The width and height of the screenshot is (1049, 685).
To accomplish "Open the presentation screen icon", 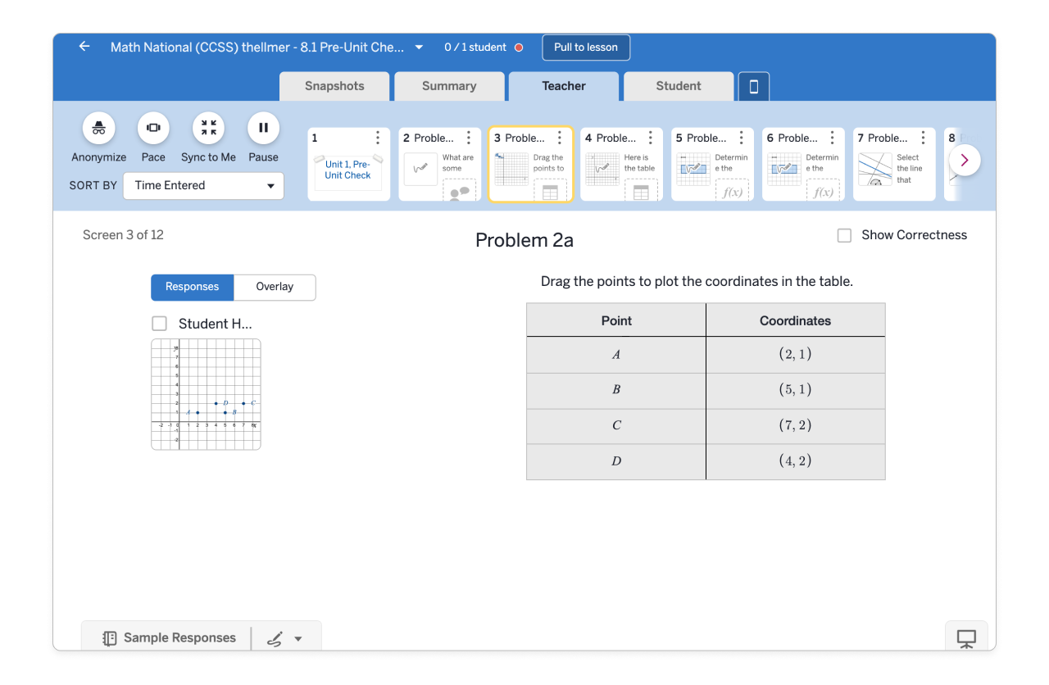I will point(966,638).
